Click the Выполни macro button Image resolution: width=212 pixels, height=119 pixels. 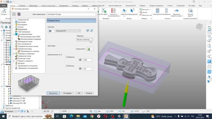(x=145, y=10)
